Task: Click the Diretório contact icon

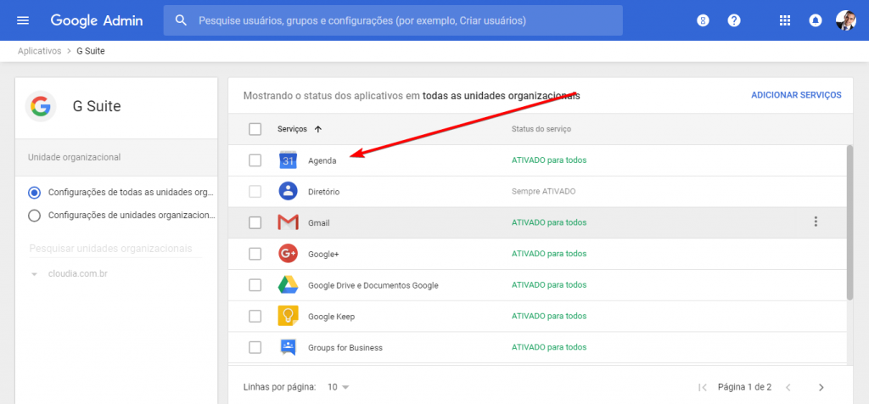Action: (289, 191)
